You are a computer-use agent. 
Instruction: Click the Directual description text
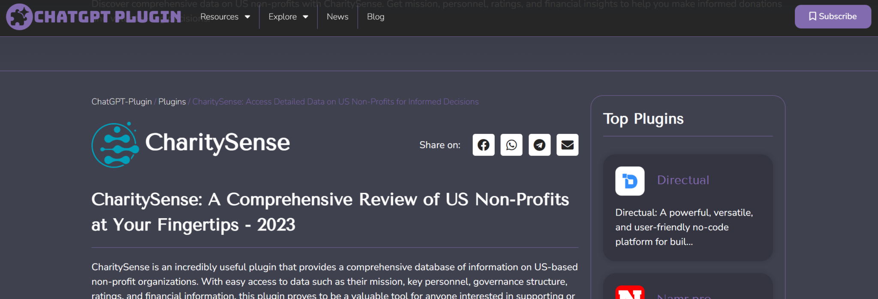[684, 227]
